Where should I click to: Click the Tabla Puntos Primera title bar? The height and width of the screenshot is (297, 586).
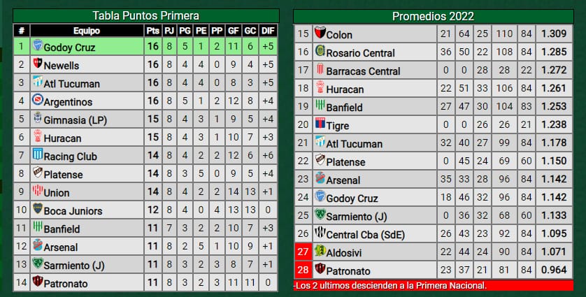coord(146,16)
